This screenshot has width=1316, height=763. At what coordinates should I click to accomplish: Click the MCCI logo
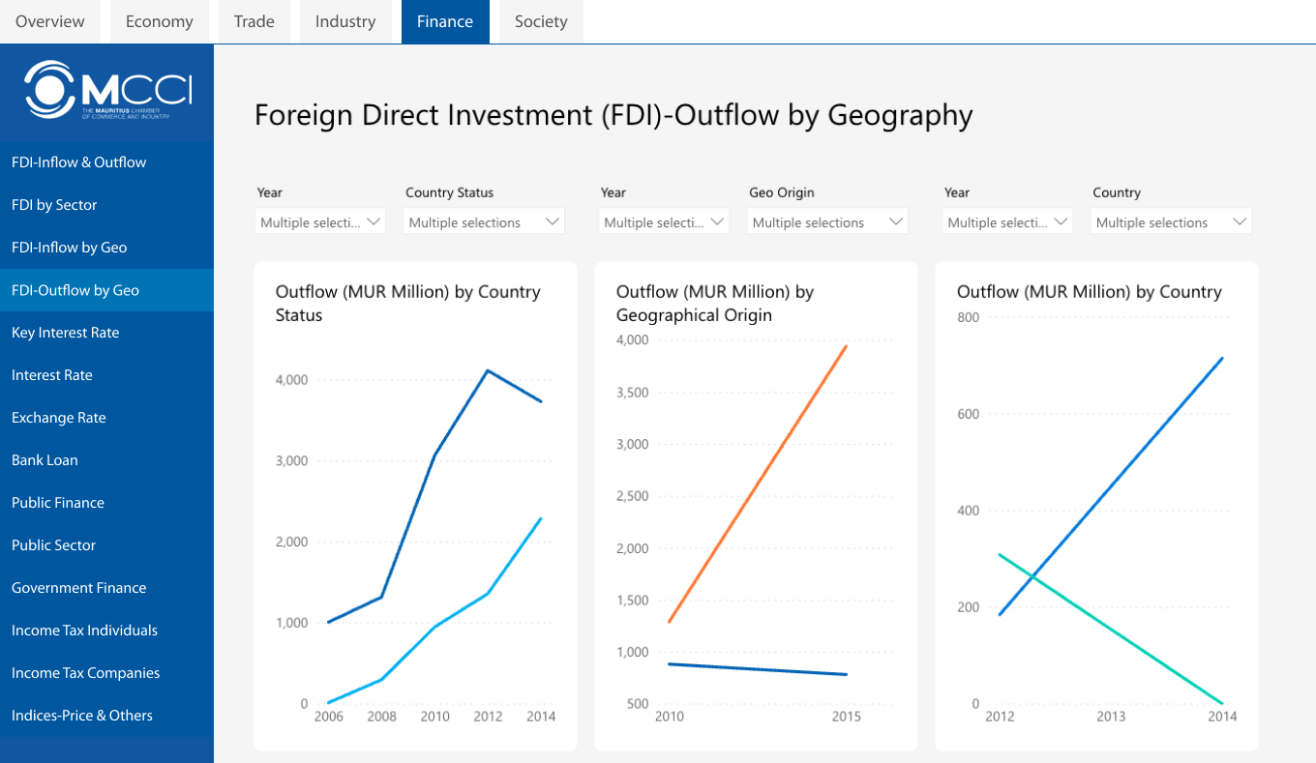click(x=107, y=89)
